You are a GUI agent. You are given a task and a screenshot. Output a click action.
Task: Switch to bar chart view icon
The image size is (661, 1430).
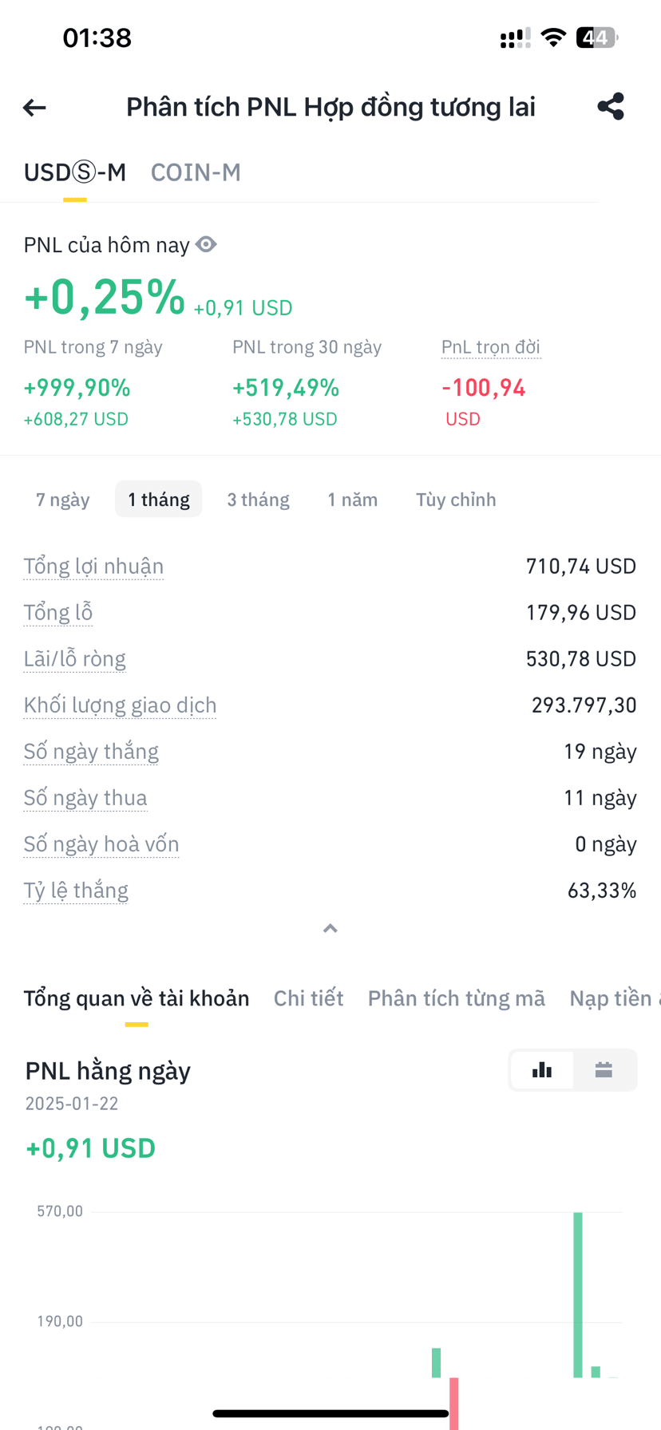coord(542,1070)
